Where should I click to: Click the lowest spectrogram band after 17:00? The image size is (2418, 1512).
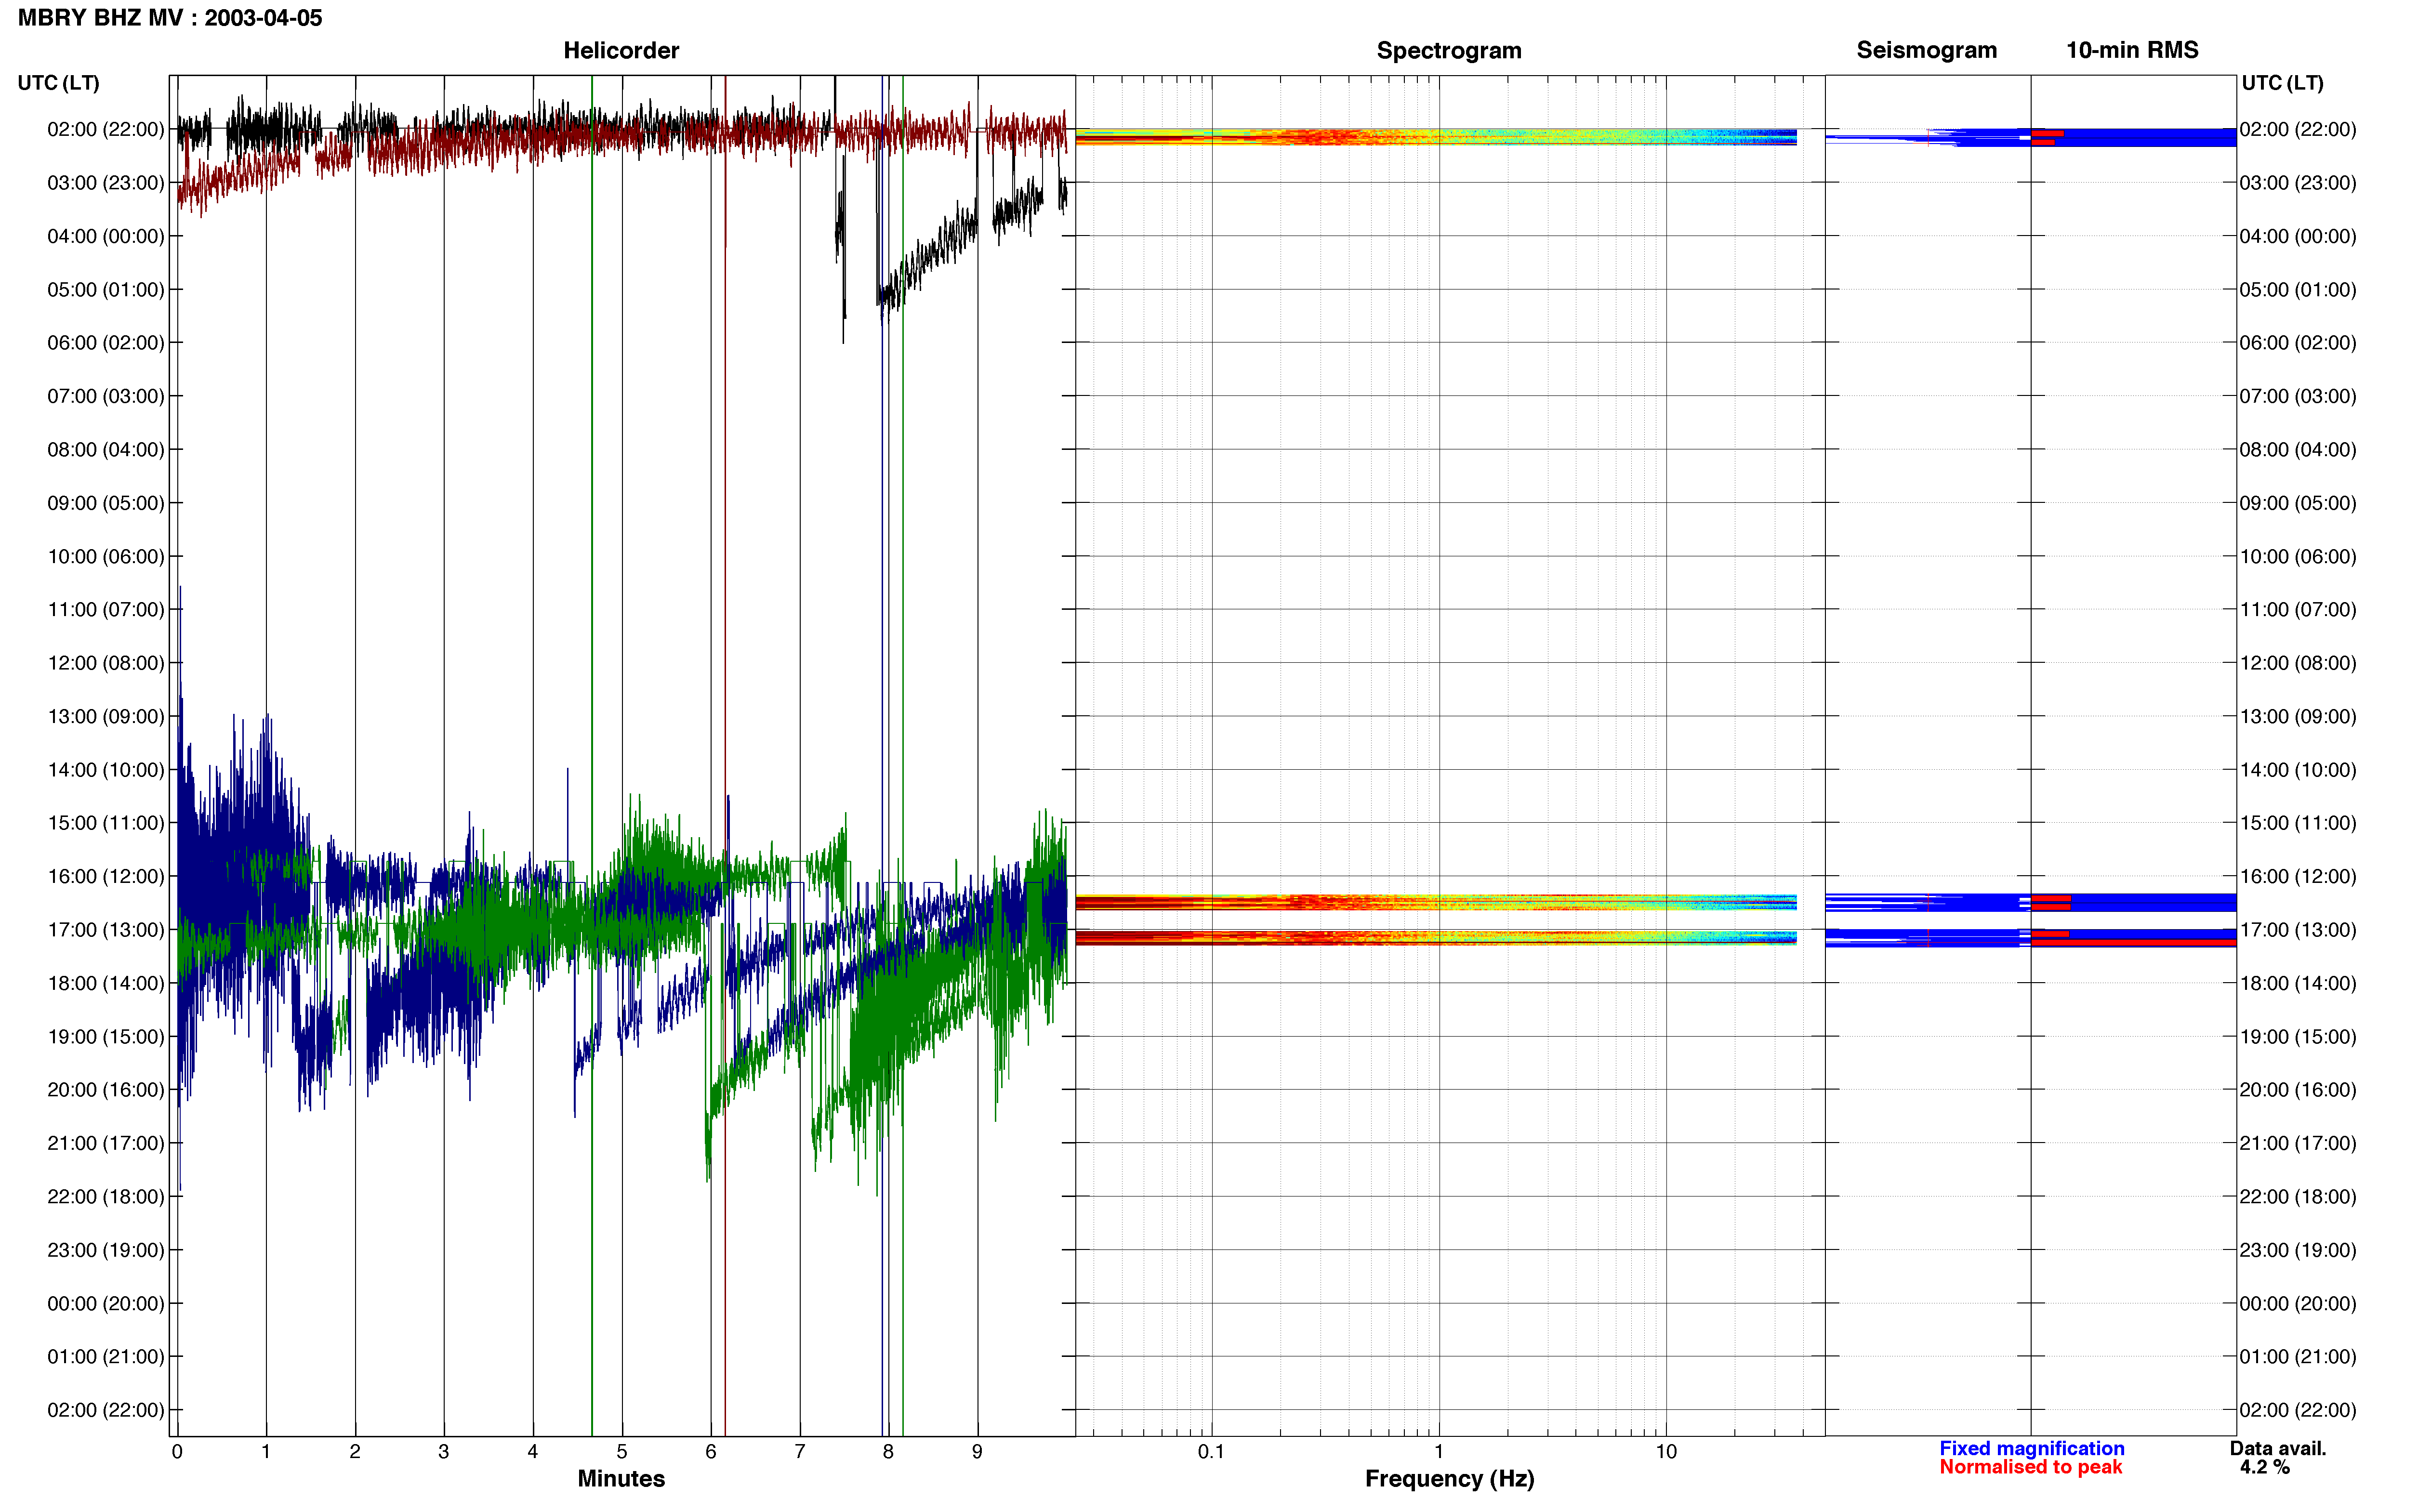pos(1436,938)
